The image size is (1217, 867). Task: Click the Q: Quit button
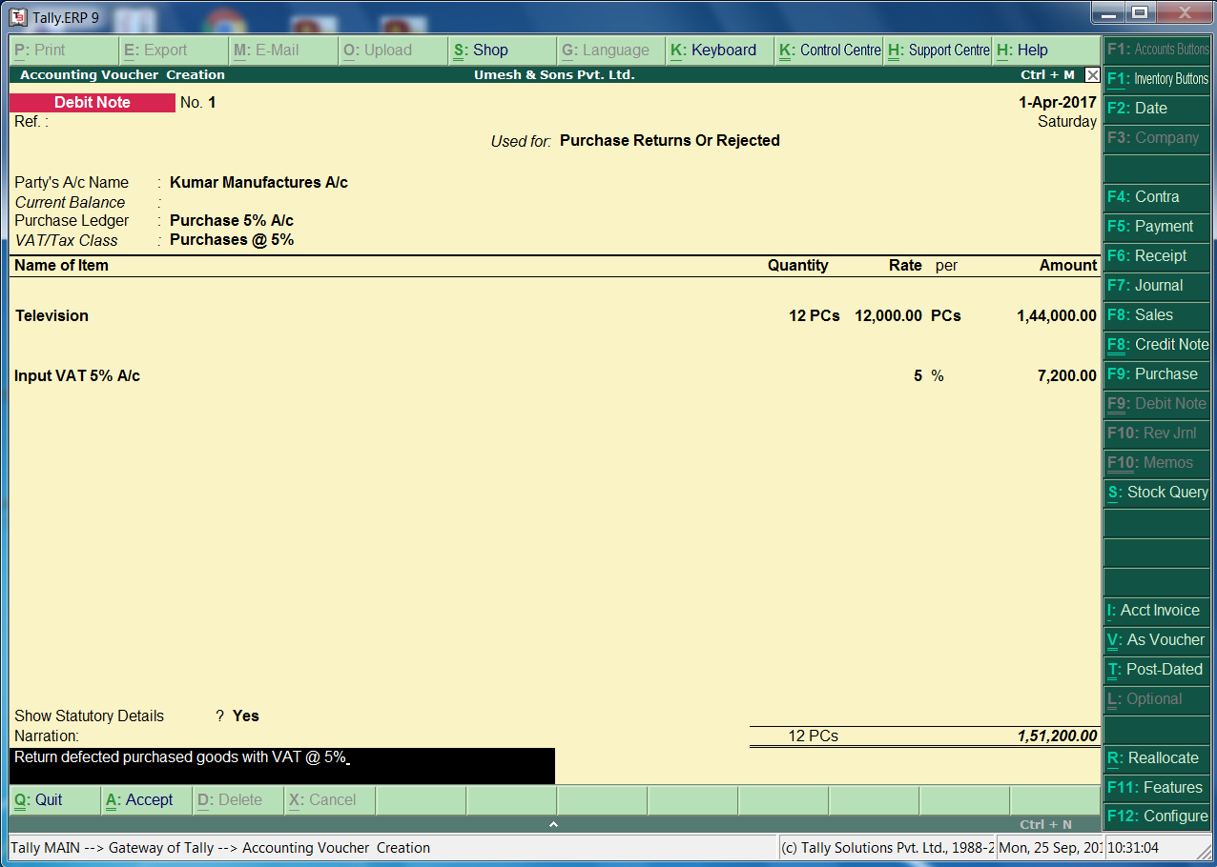(x=54, y=800)
